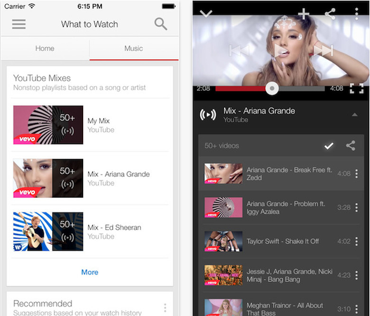Viewport: 370px width, 316px height.
Task: Open the Mix - Ed Sheeran thumbnail
Action: 48,231
